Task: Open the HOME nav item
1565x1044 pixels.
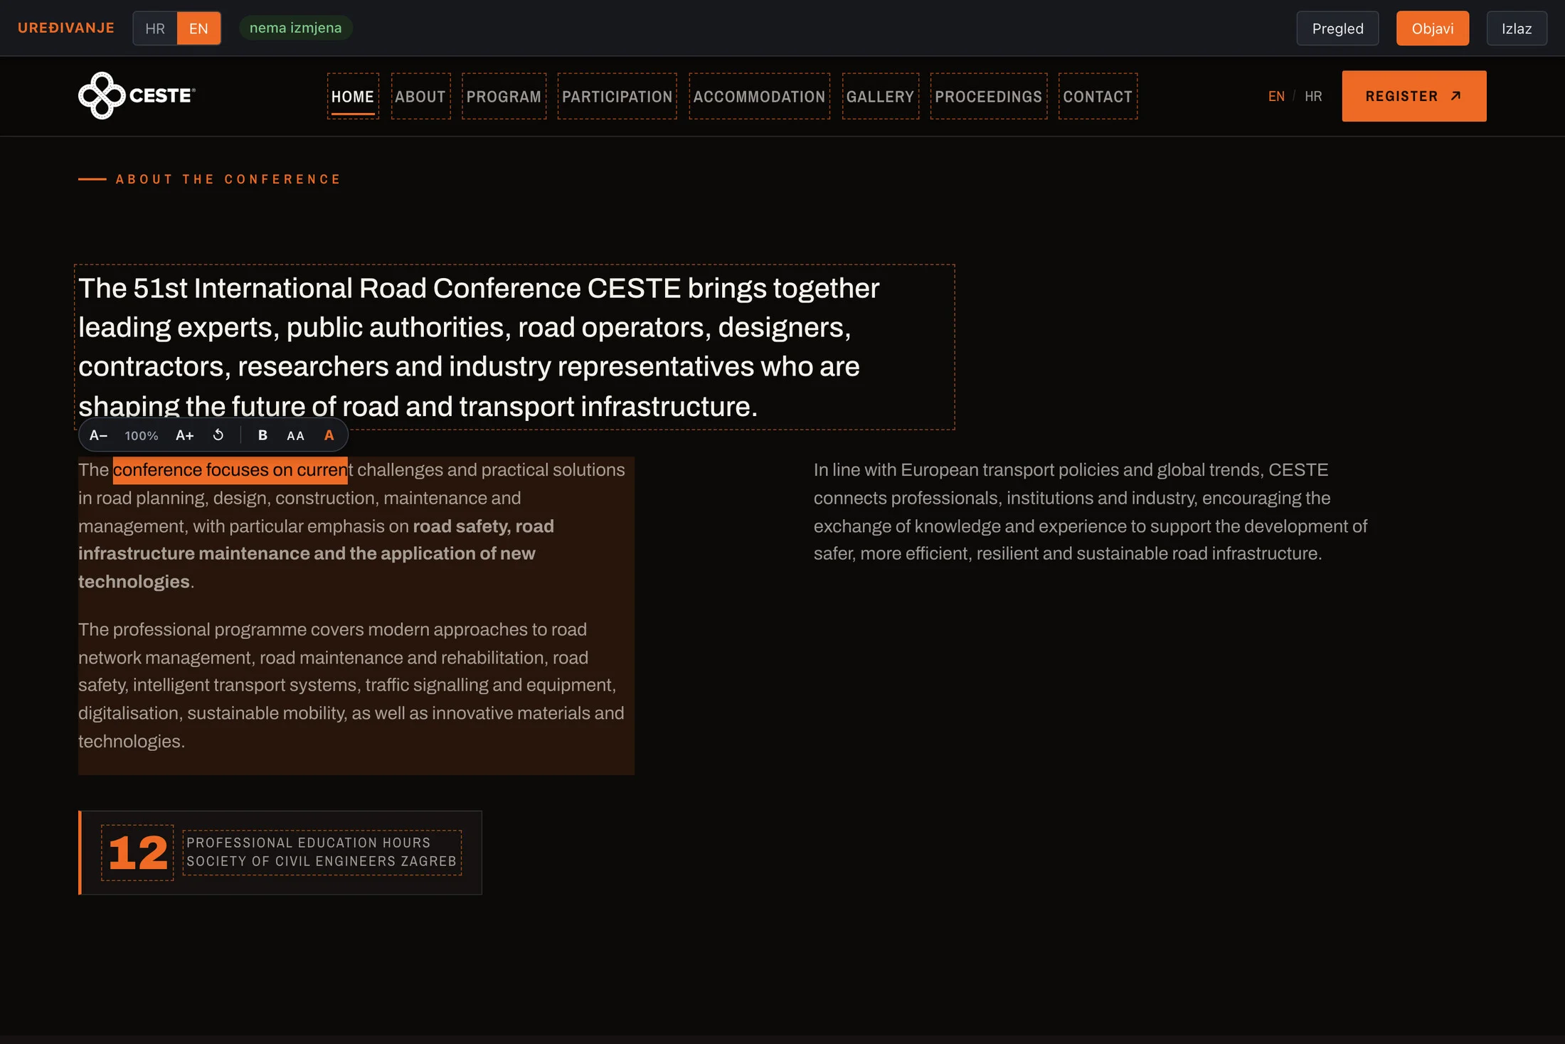Action: [353, 96]
